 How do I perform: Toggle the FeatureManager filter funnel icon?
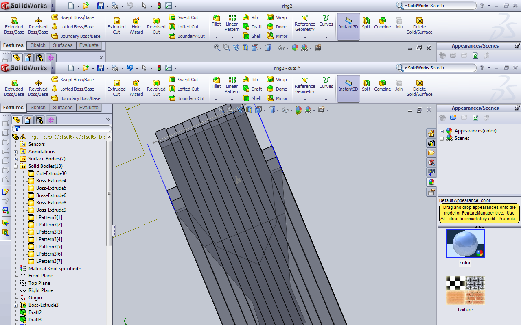click(x=17, y=128)
